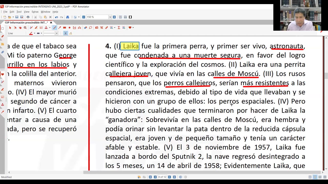Click the page number field 4 of 12

click(x=162, y=177)
